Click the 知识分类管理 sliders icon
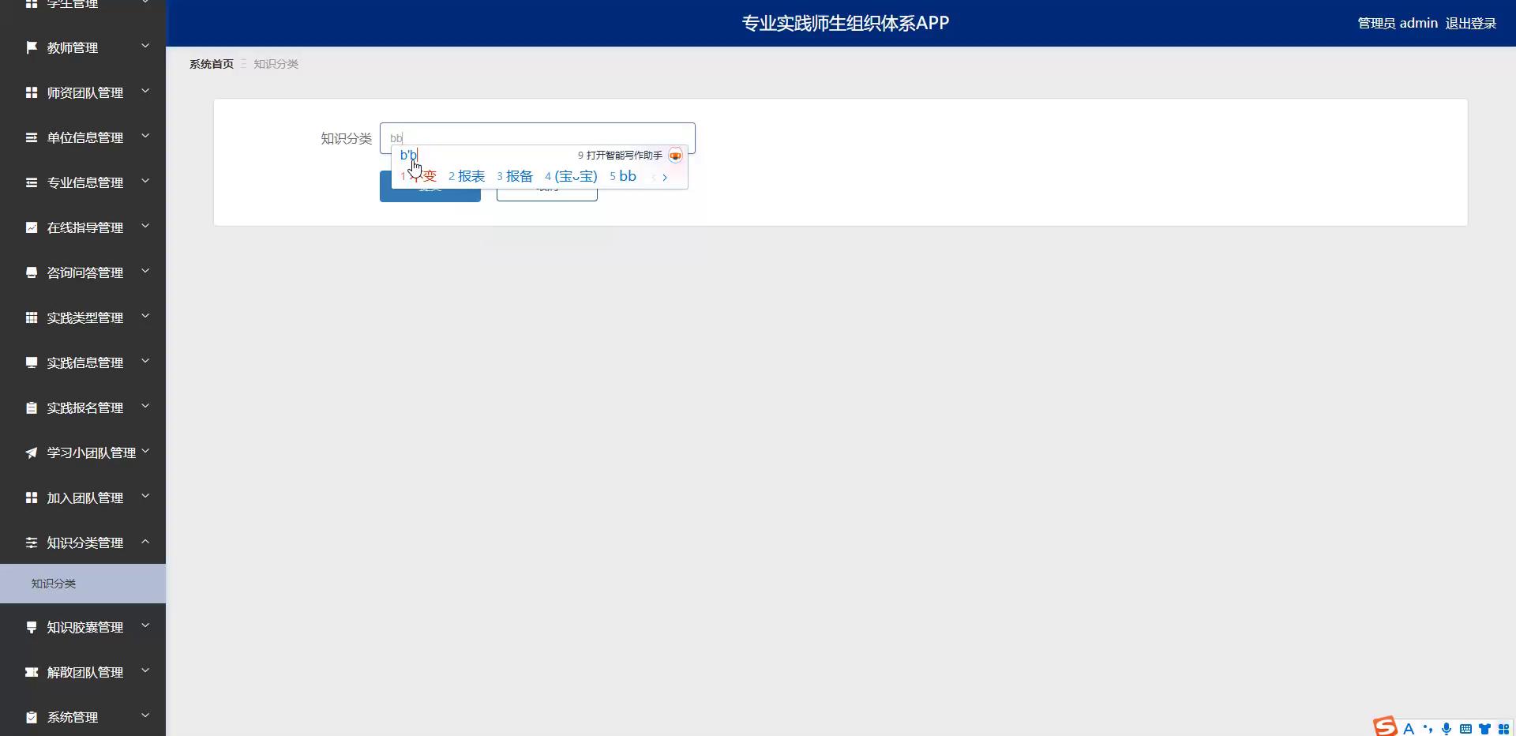This screenshot has height=736, width=1516. [32, 543]
